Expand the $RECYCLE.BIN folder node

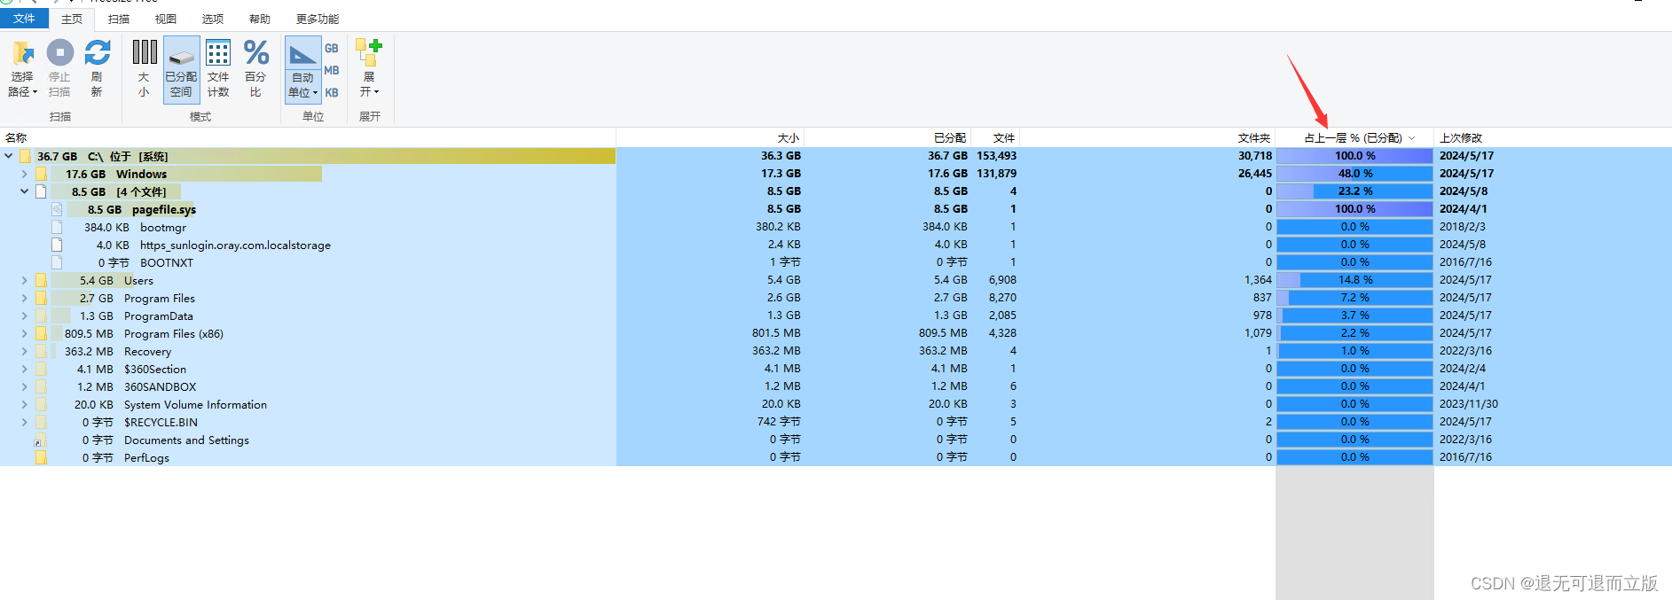click(x=25, y=422)
